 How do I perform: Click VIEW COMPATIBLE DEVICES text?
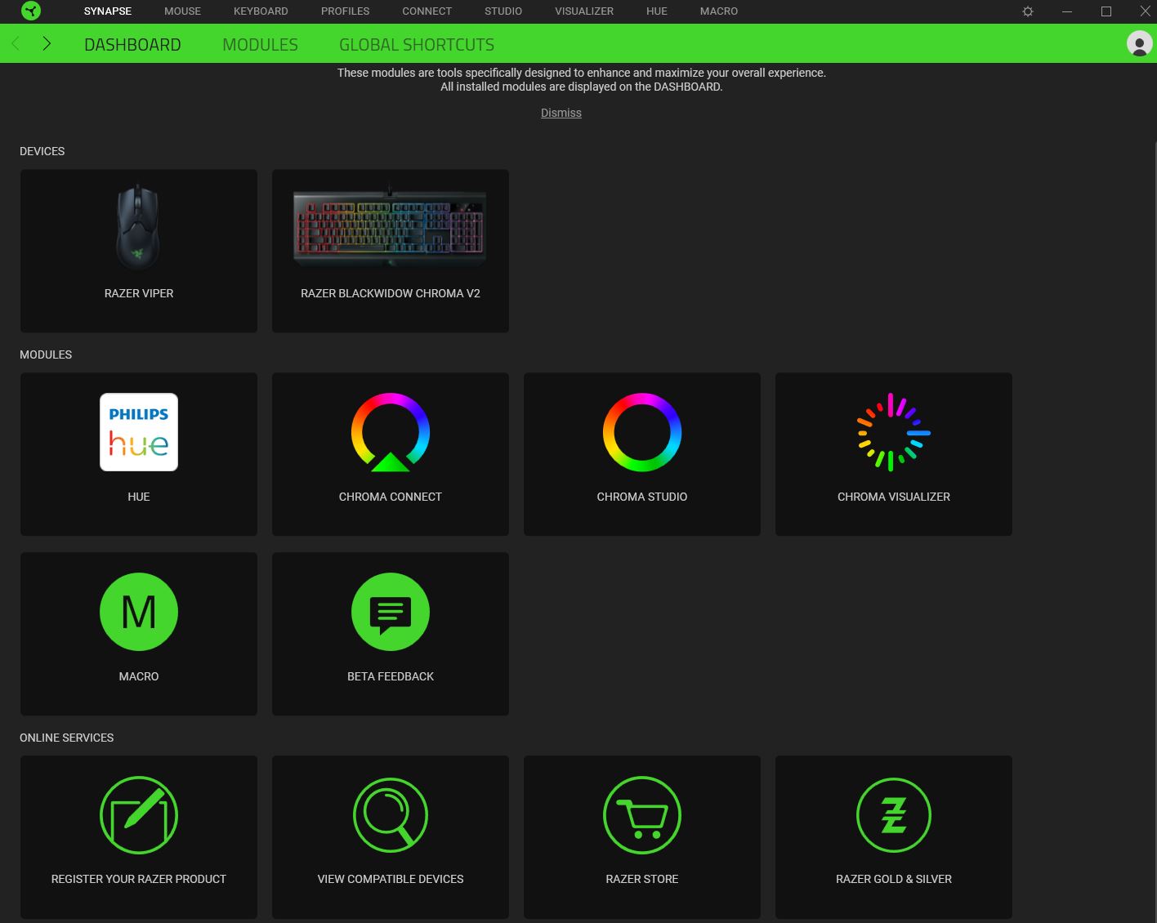[391, 879]
